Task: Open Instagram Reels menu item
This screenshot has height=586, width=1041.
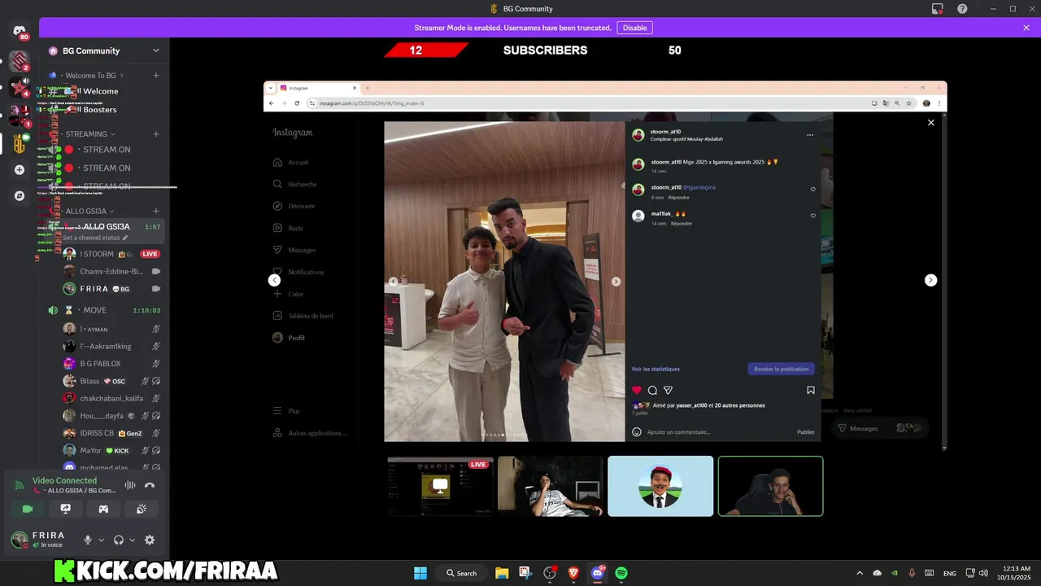Action: click(x=288, y=229)
